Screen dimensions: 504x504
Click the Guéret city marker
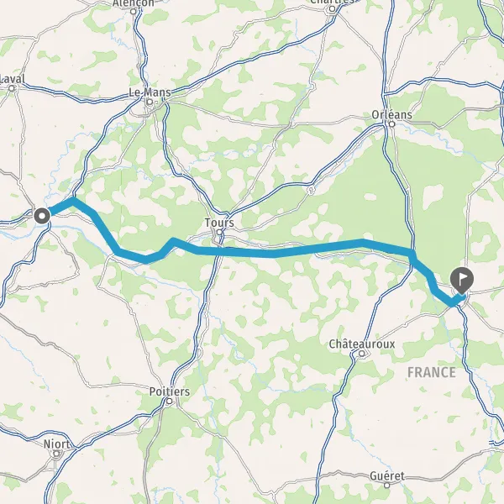(x=387, y=485)
